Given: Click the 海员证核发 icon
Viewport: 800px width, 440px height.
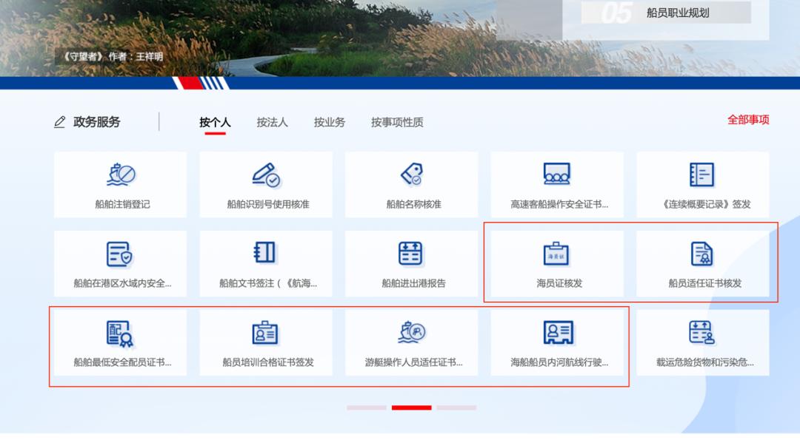Looking at the screenshot, I should click(557, 254).
